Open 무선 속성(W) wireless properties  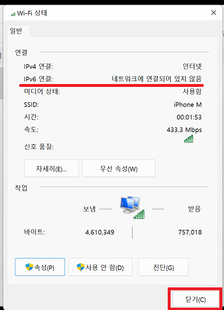tap(118, 169)
